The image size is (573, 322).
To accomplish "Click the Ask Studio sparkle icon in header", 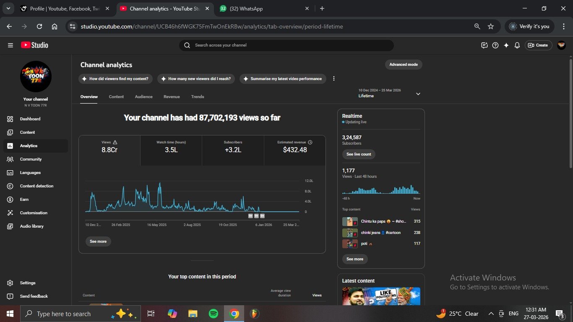I will click(506, 45).
